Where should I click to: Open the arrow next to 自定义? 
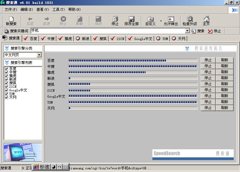point(161,21)
